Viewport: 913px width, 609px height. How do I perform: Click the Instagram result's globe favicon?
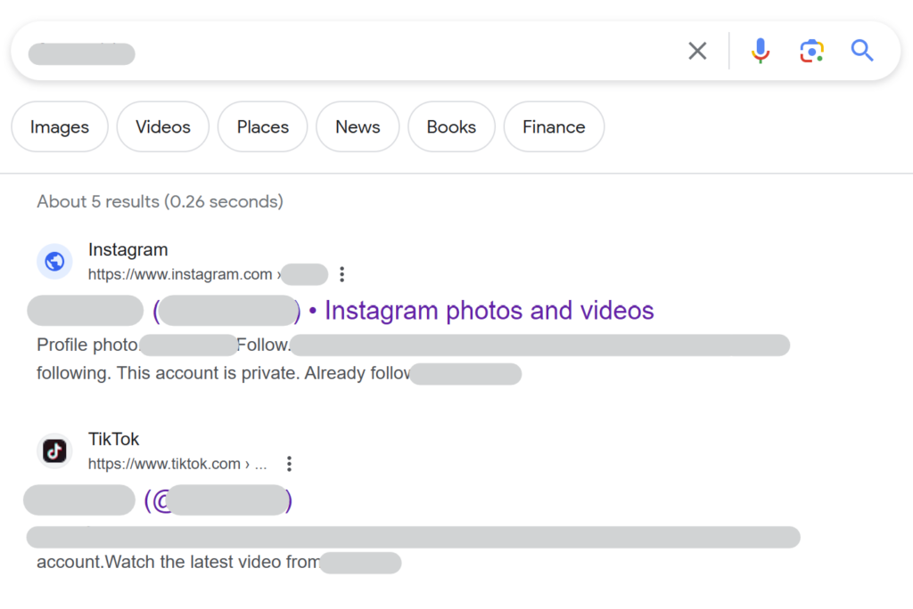tap(54, 262)
